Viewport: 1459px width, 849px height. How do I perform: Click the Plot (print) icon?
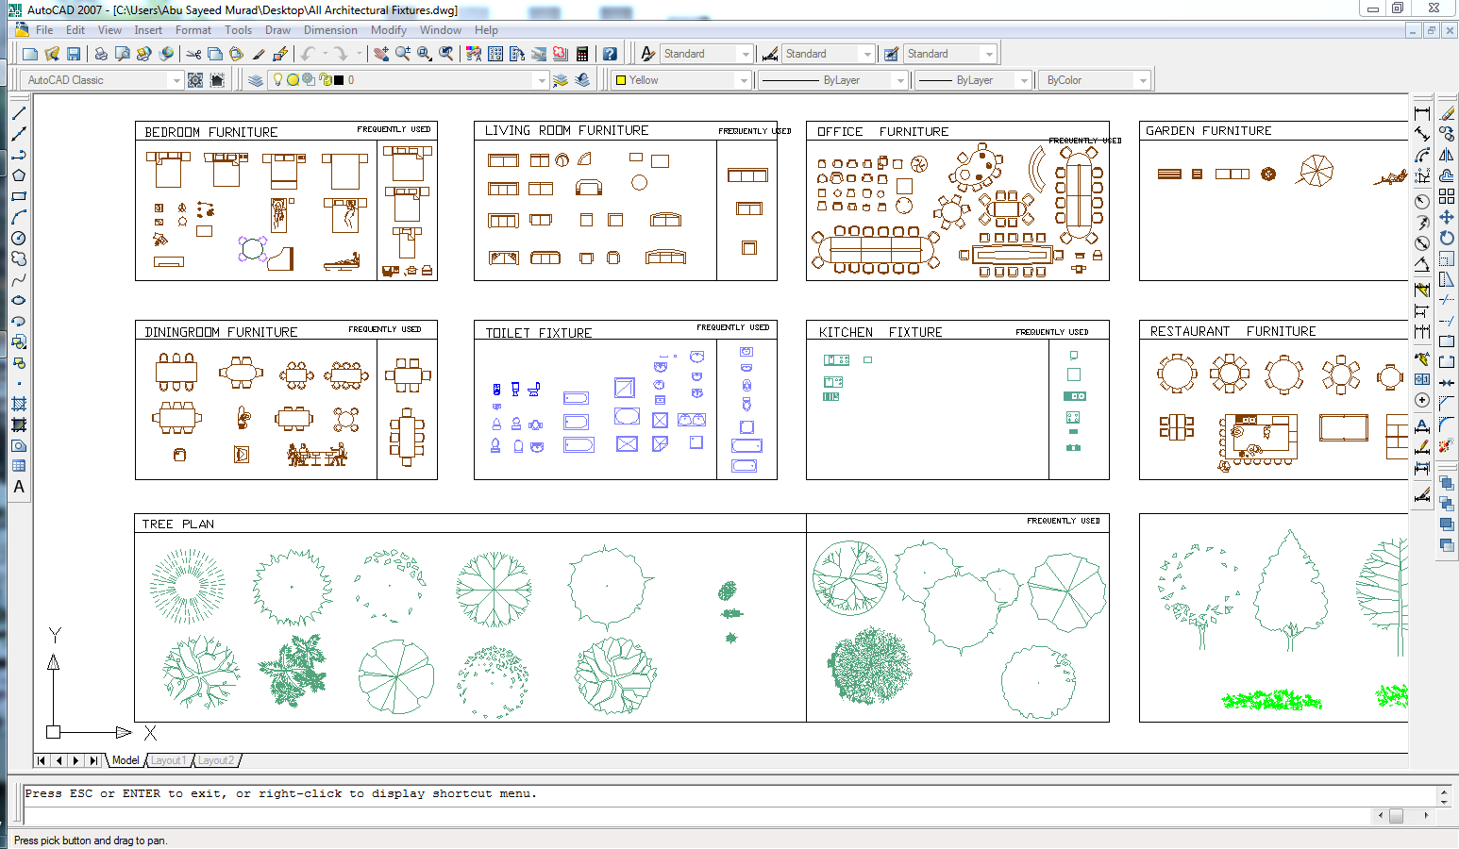pos(100,54)
